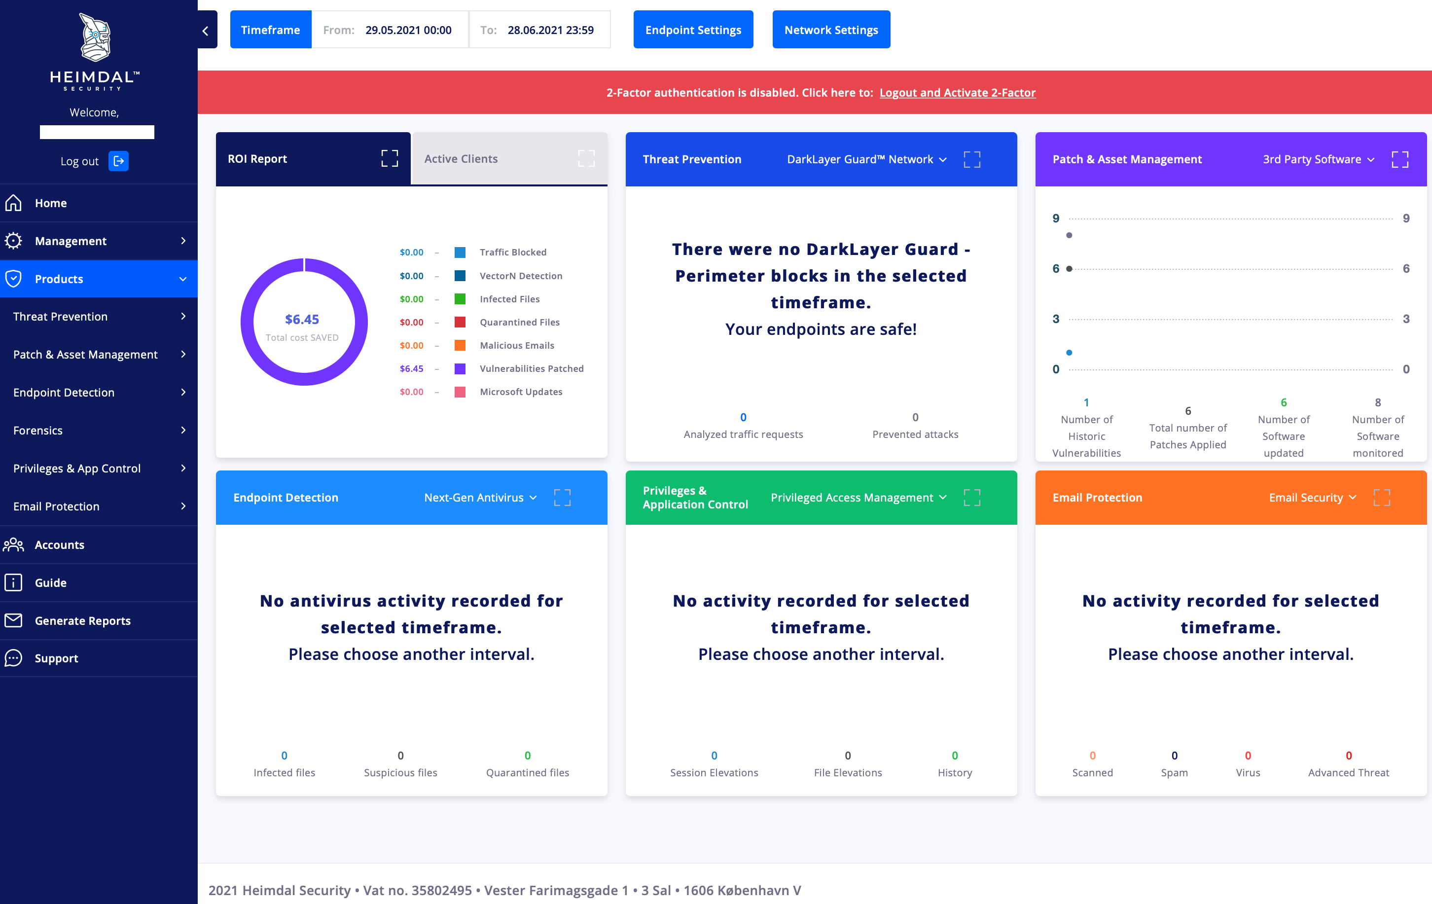1432x904 pixels.
Task: Open the Accounts menu item
Action: point(99,544)
